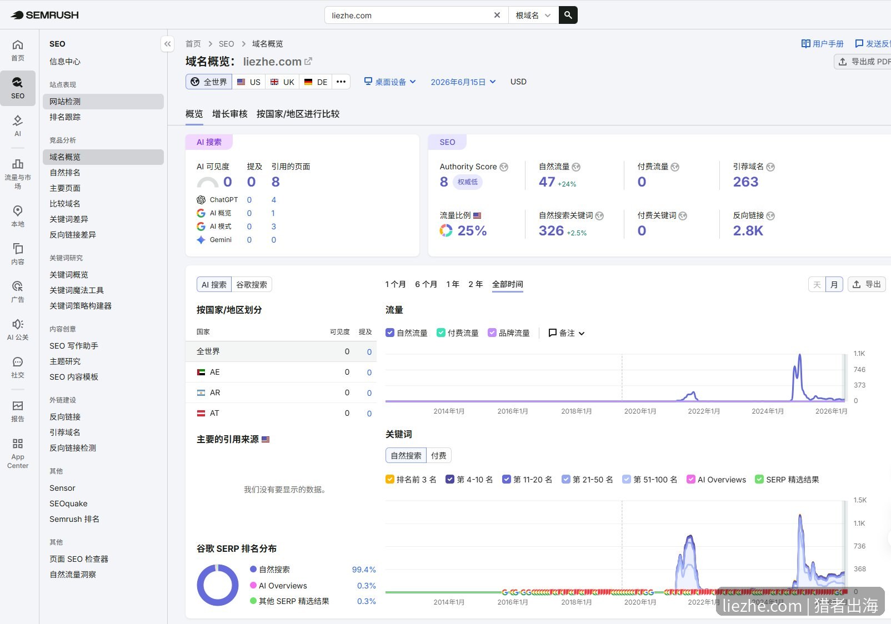Screen dimensions: 891x624
Task: Open 排名跟踪 in sidebar
Action: (103, 117)
